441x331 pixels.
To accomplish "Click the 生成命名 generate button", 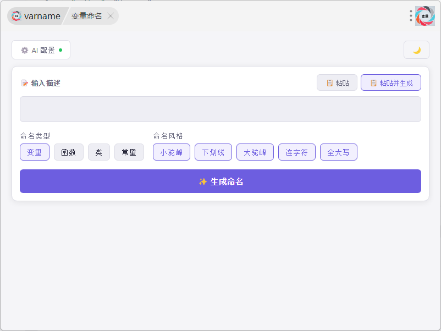I will click(220, 181).
